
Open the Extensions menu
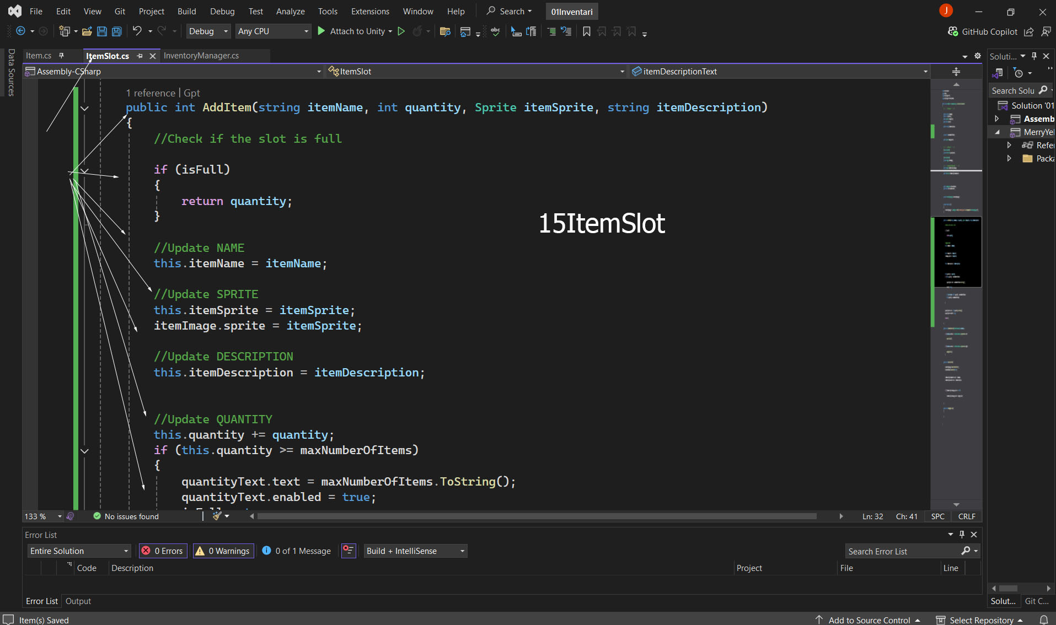[369, 11]
